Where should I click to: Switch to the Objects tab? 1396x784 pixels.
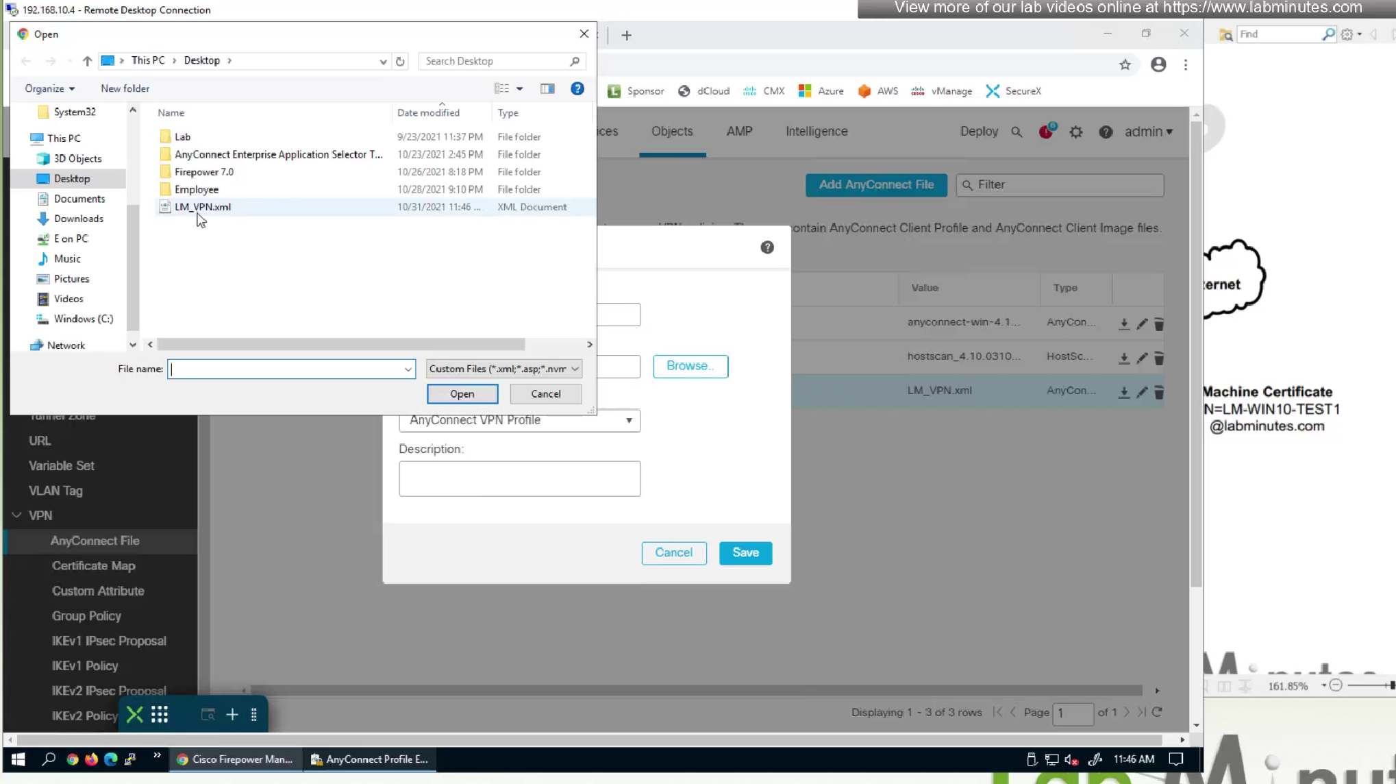pos(671,132)
